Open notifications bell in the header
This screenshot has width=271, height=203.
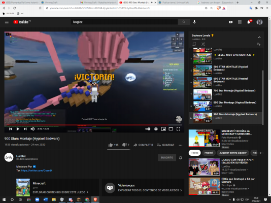(249, 22)
